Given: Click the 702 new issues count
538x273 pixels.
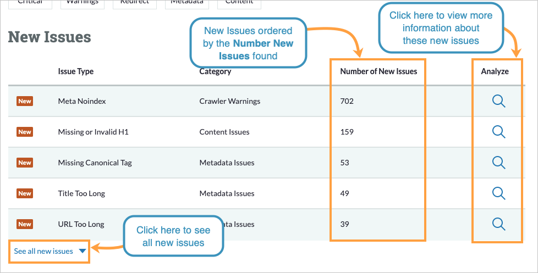Looking at the screenshot, I should click(x=347, y=101).
